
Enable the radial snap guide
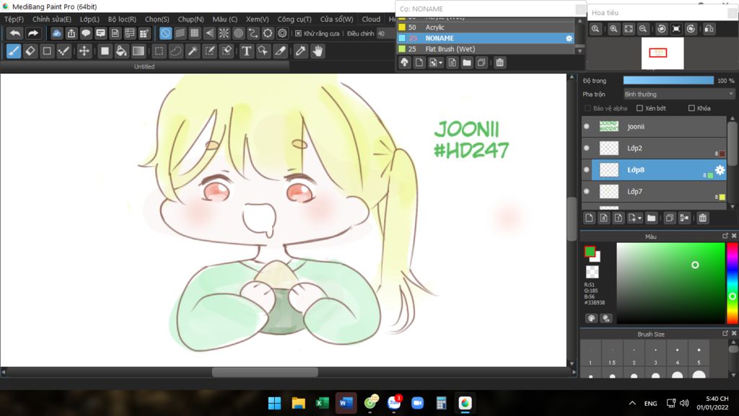point(224,33)
